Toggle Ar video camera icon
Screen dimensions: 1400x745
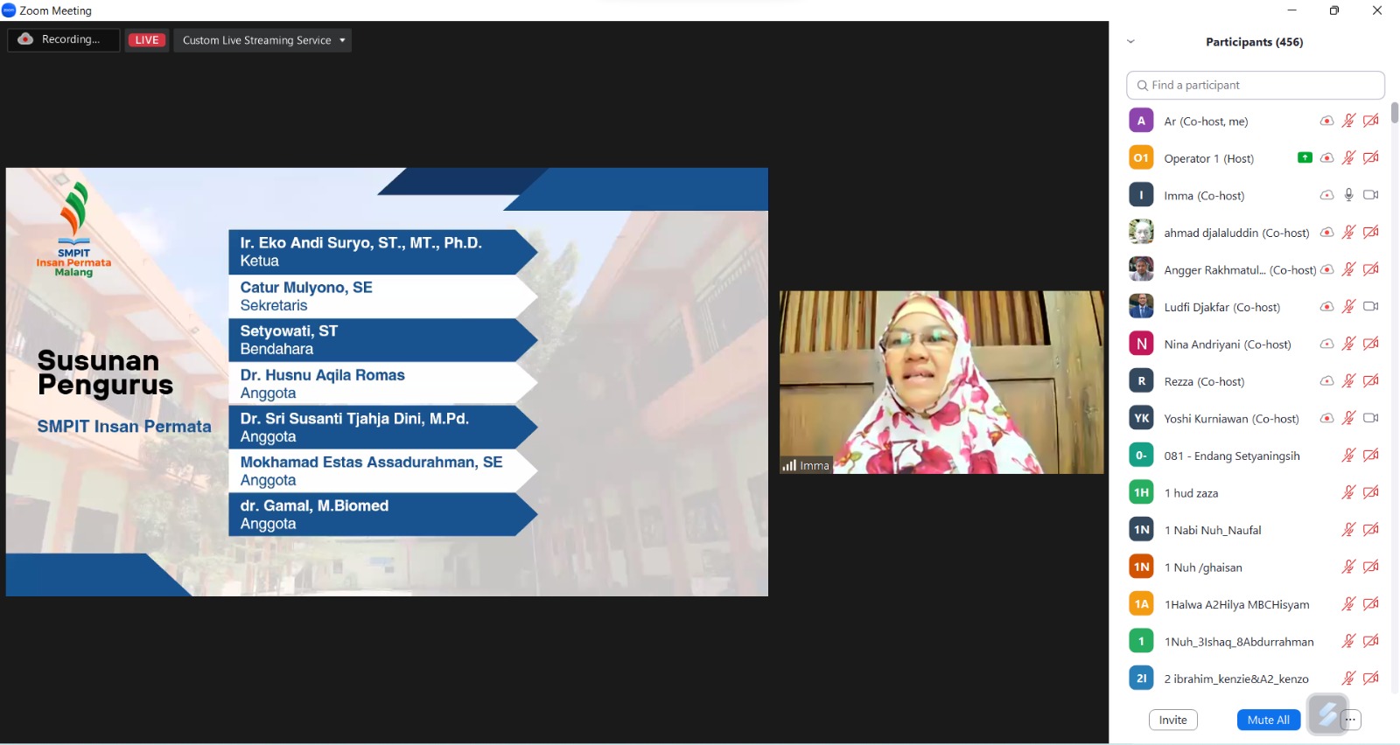(1371, 121)
